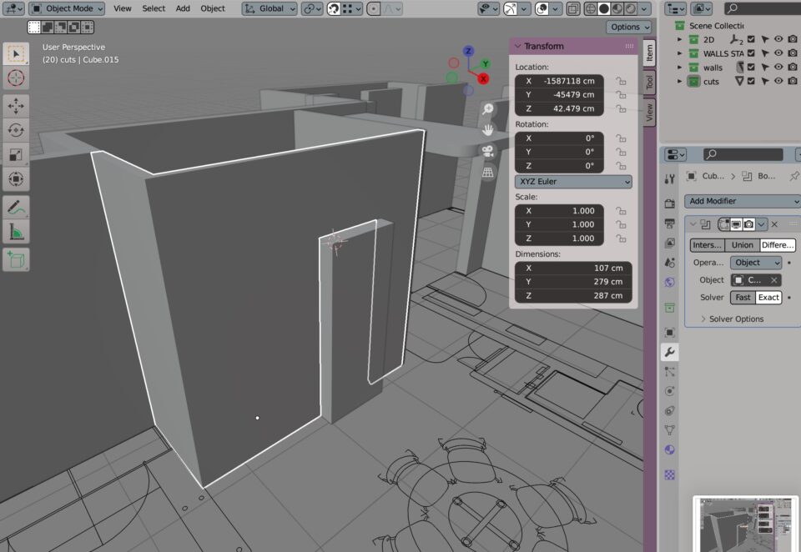Open the Modifiers wrench properties tab
Screen dimensions: 801x552
[669, 352]
